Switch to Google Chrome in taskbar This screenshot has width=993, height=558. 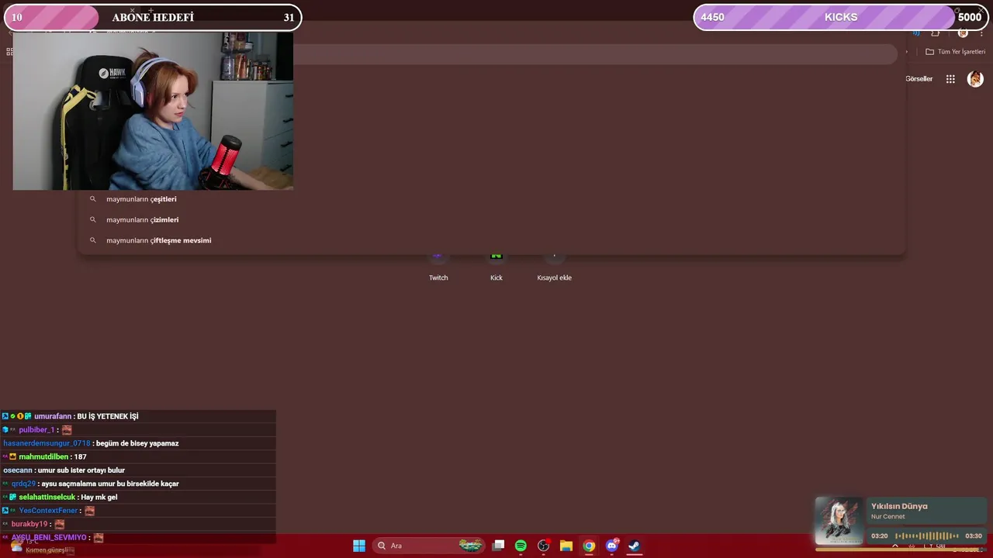(589, 546)
